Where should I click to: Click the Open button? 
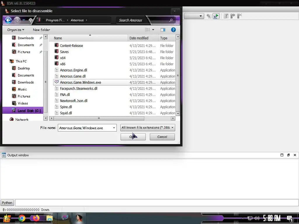133,137
